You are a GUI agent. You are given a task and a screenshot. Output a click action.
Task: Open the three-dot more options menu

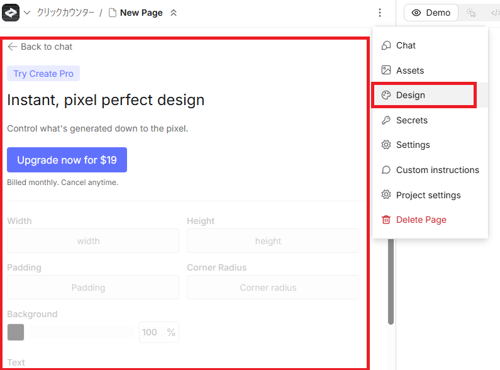click(x=379, y=13)
